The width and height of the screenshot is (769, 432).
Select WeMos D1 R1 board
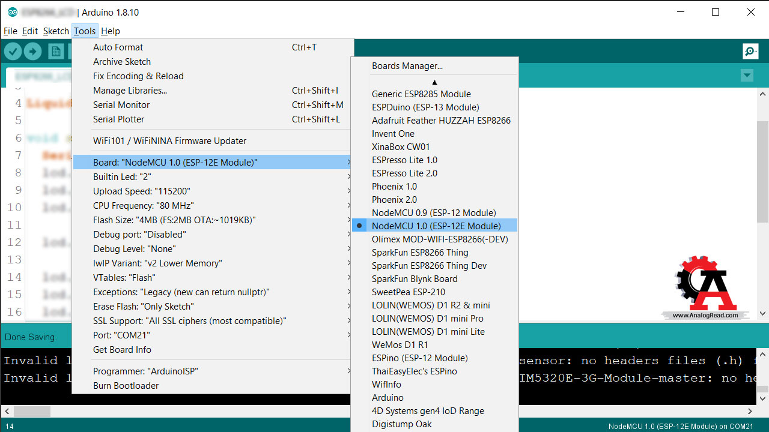pos(434,344)
